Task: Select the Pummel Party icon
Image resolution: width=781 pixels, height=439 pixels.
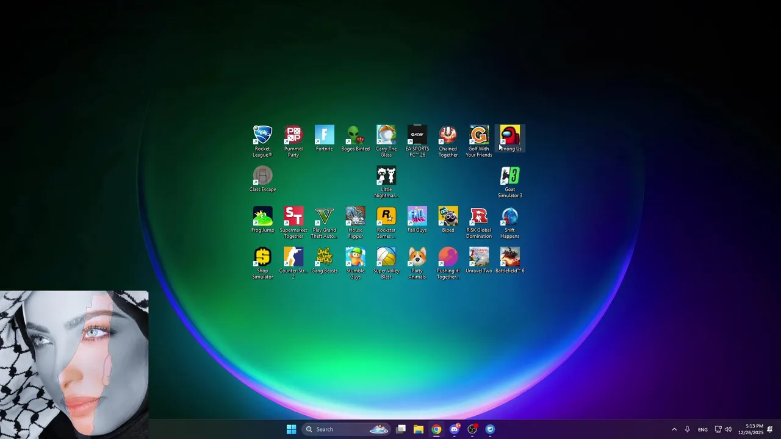Action: pos(293,141)
